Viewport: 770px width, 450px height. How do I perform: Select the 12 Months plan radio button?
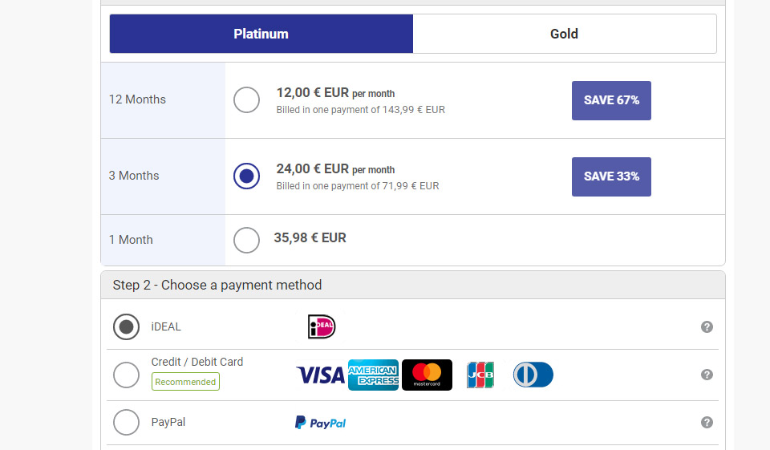[x=246, y=100]
